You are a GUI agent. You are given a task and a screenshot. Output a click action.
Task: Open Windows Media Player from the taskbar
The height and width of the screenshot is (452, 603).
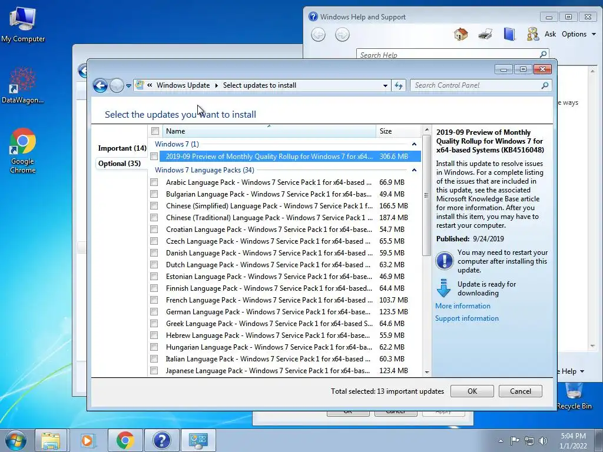click(88, 440)
